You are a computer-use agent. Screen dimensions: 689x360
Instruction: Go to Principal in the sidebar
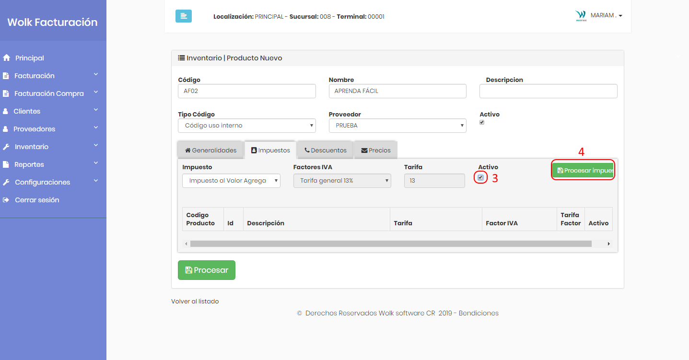coord(30,58)
